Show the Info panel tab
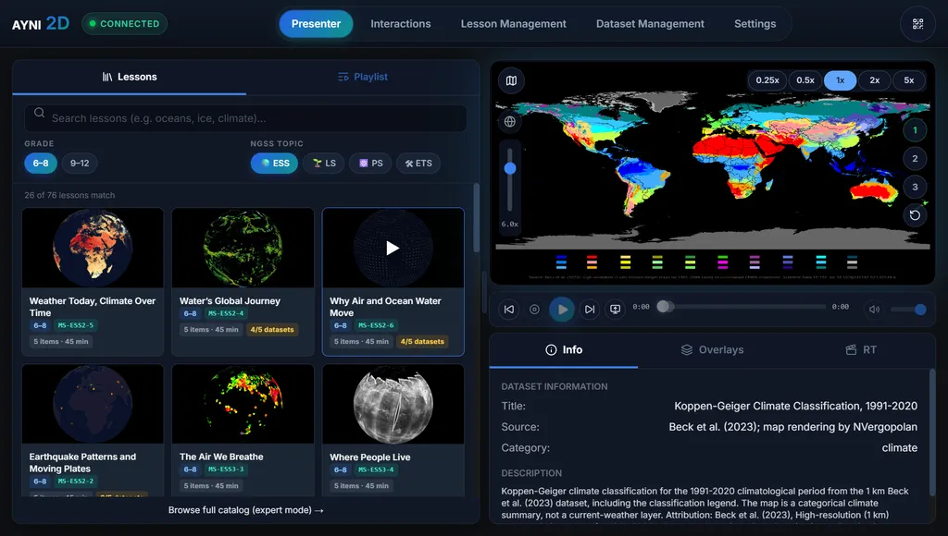The image size is (948, 536). tap(564, 349)
